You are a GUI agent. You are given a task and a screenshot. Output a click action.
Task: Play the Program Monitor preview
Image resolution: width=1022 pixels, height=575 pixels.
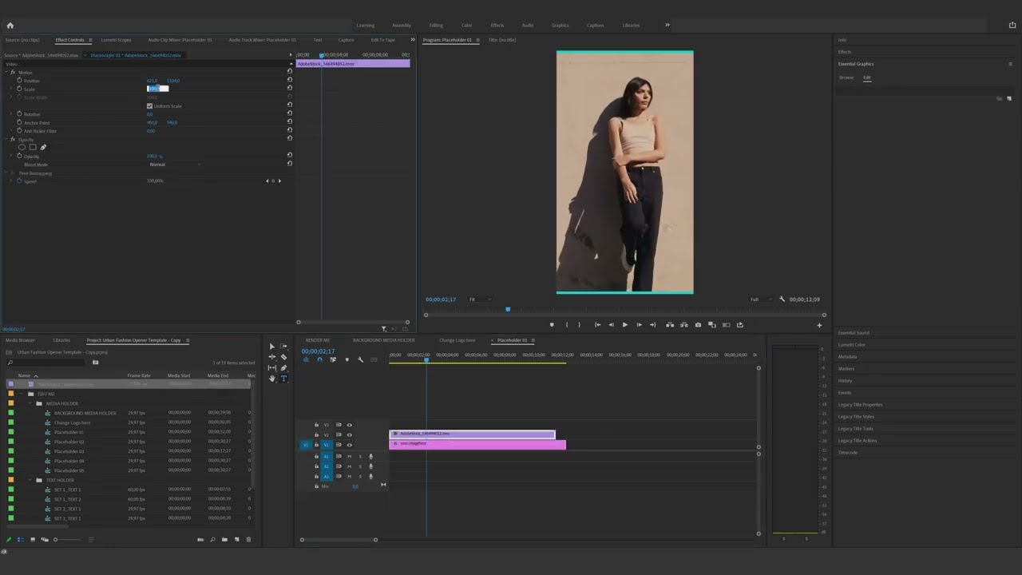(624, 325)
